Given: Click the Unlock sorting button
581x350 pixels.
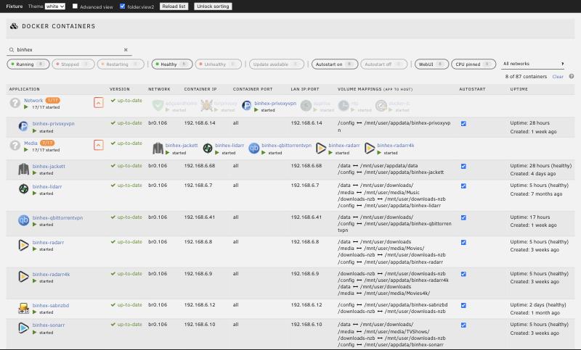Looking at the screenshot, I should pos(213,7).
